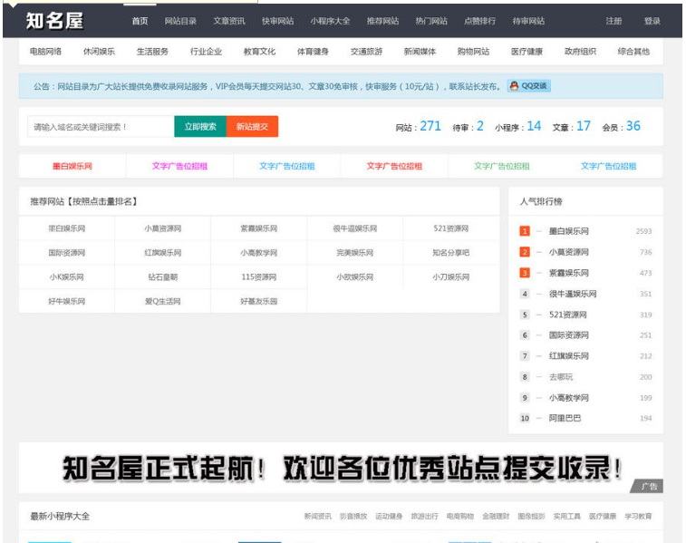Click the orange rank 2 badge
Image resolution: width=686 pixels, height=543 pixels.
525,252
